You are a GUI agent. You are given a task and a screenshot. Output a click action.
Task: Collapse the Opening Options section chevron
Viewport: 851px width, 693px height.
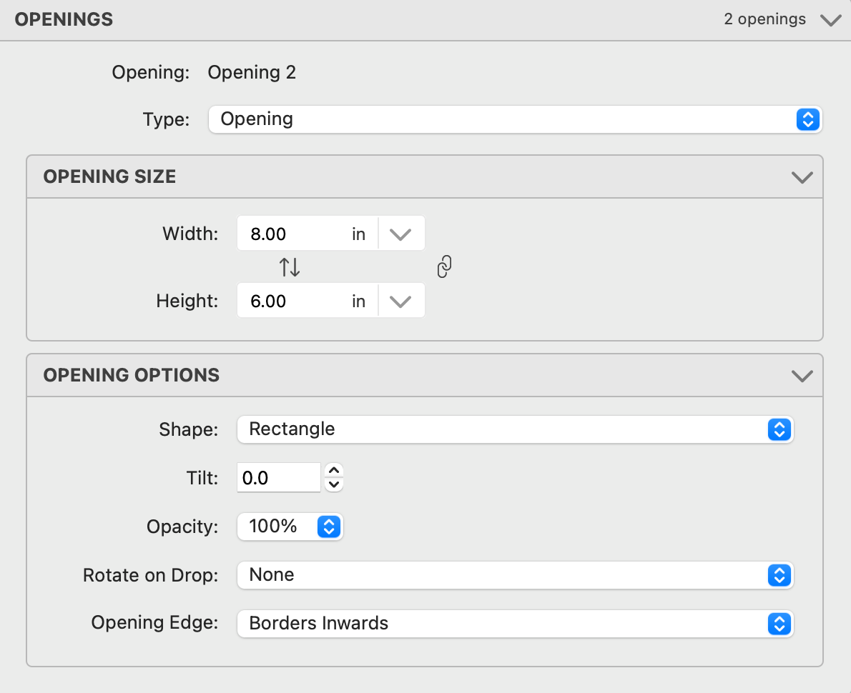click(x=802, y=376)
